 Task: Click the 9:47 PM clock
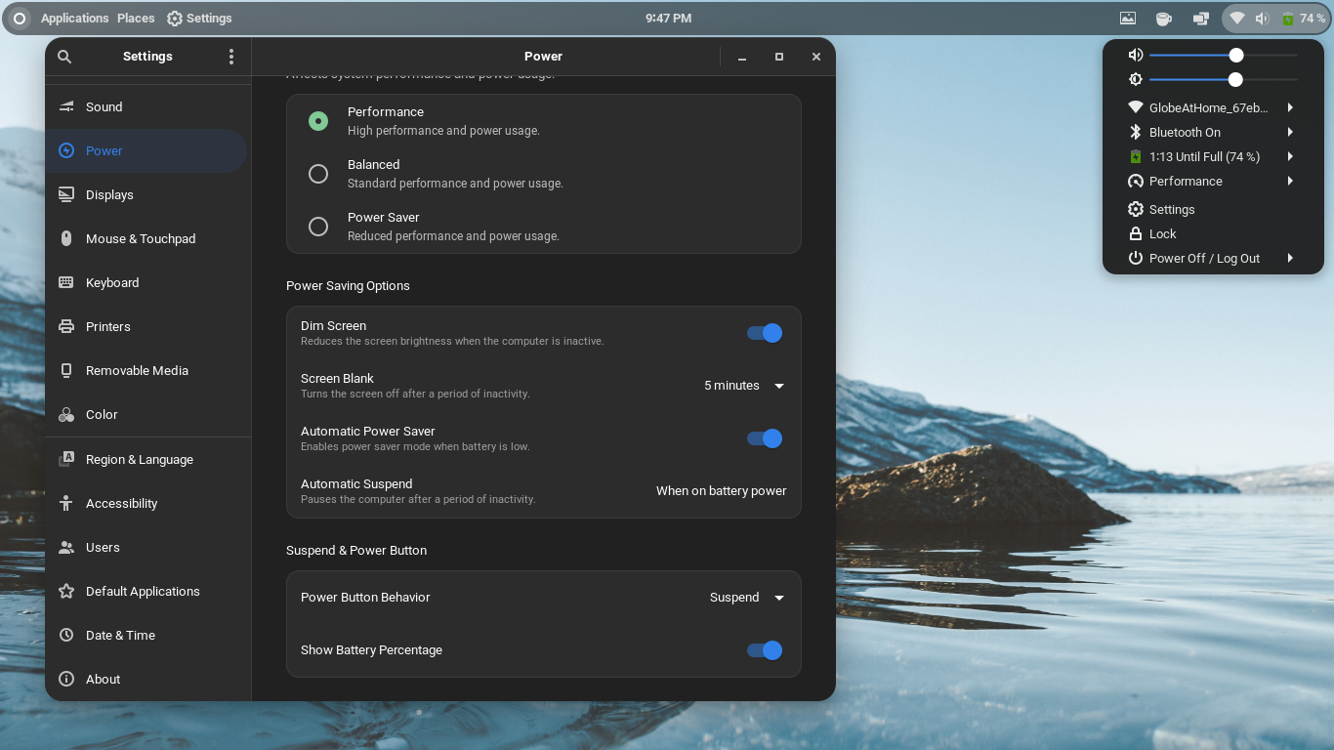point(669,18)
